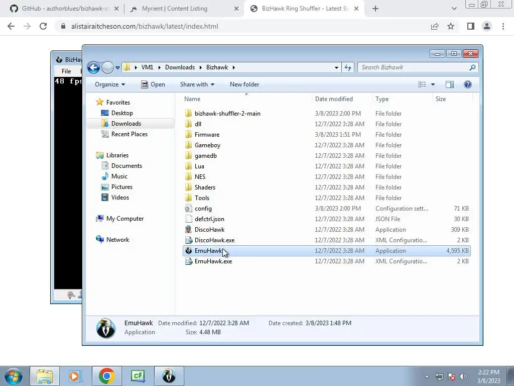Select the Firmware folder icon
514x386 pixels.
click(x=188, y=135)
